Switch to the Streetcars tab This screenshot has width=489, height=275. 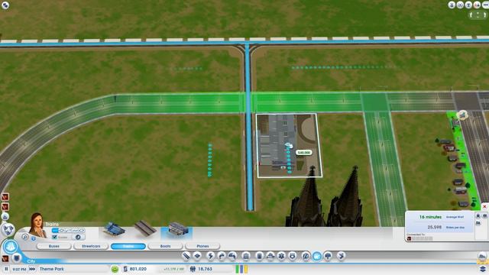coord(91,246)
